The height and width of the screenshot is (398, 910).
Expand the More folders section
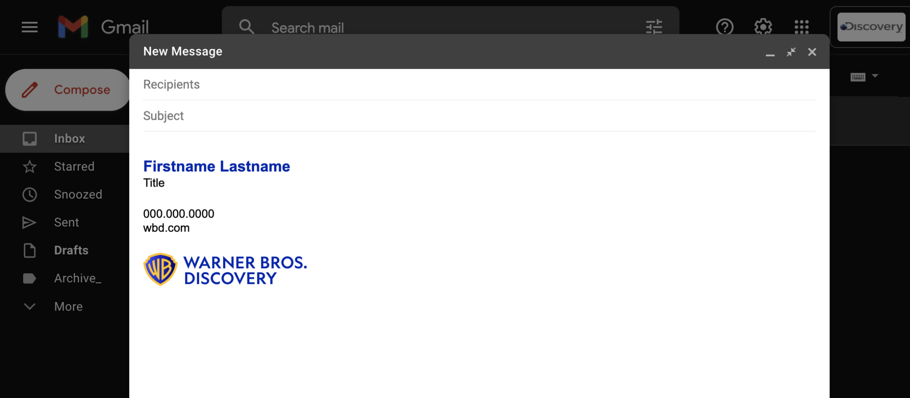29,306
